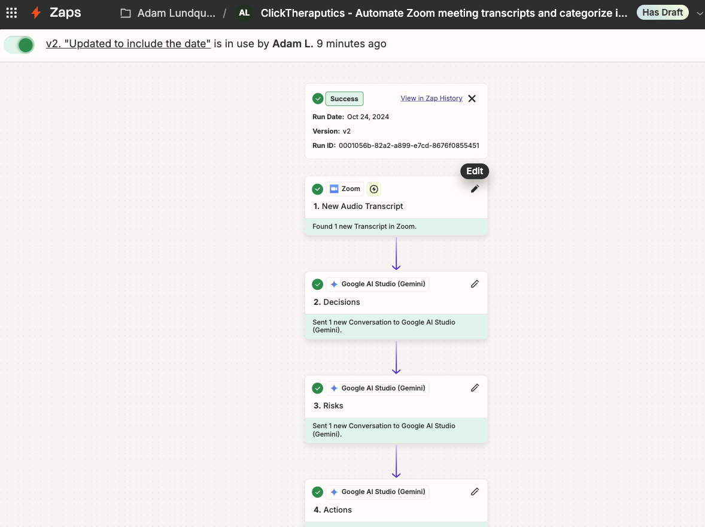Close the Success run details card
The image size is (705, 527).
[x=472, y=99]
